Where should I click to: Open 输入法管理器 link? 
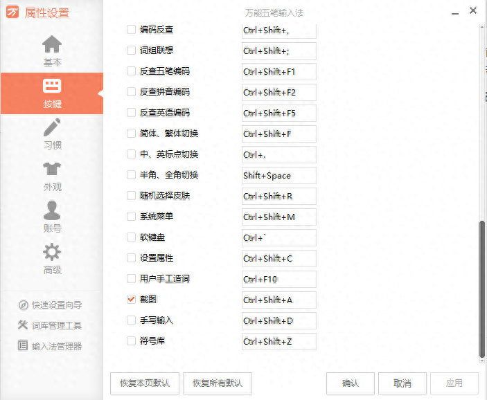pyautogui.click(x=57, y=346)
